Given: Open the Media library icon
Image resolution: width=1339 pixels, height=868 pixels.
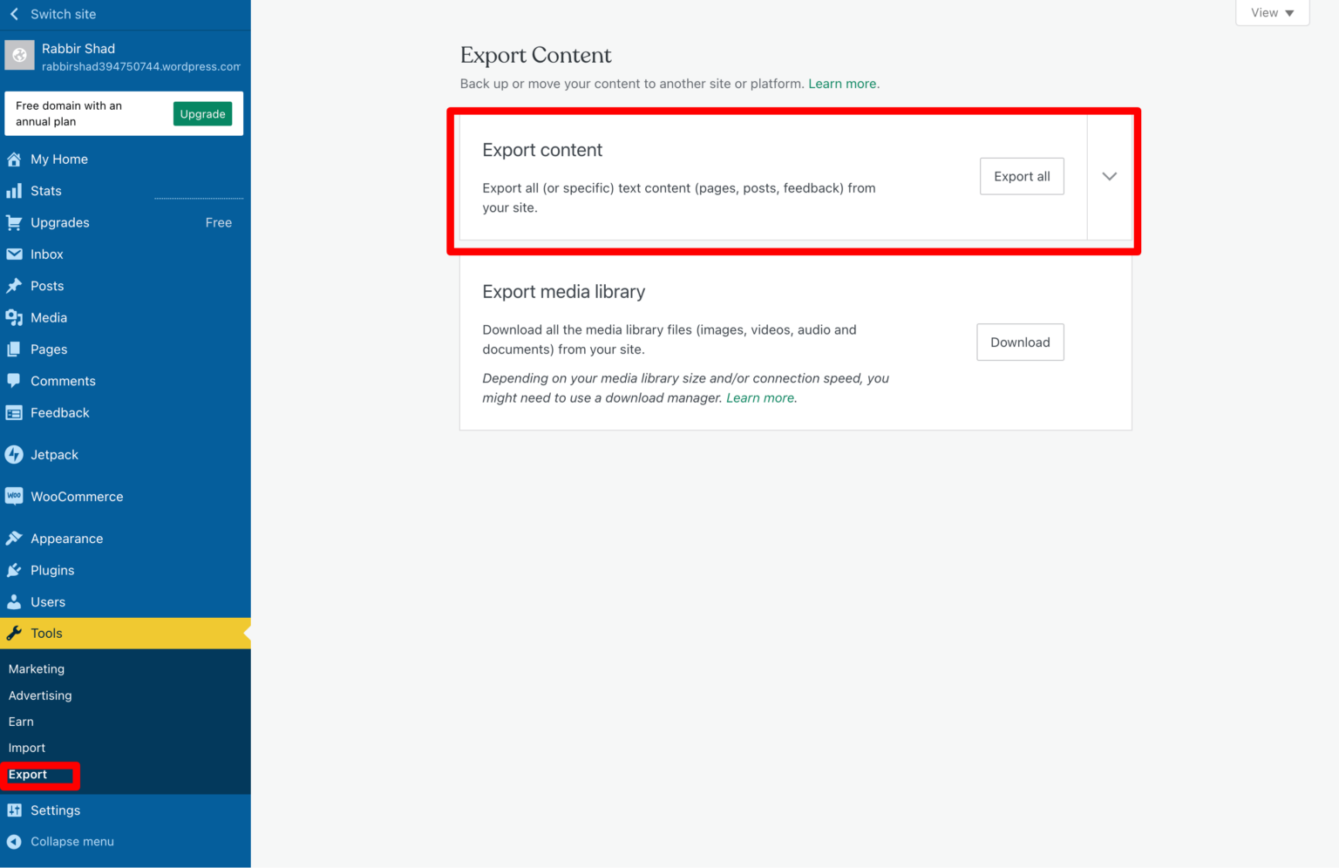Looking at the screenshot, I should click(x=14, y=317).
